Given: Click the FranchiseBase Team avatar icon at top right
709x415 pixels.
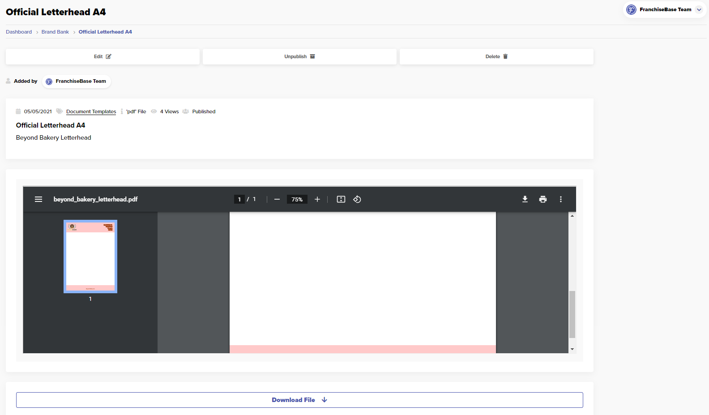Looking at the screenshot, I should (x=631, y=9).
